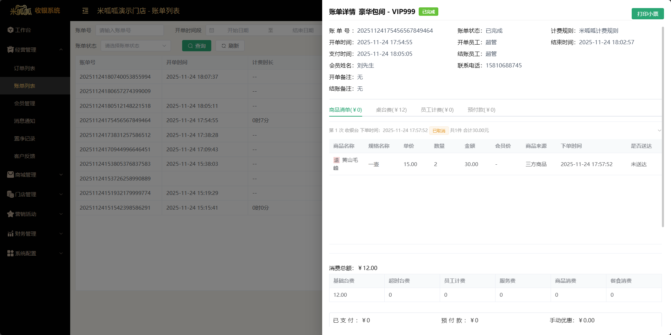Viewport: 671px width, 335px height.
Task: Click the 经营管理 store icon
Action: pyautogui.click(x=11, y=50)
